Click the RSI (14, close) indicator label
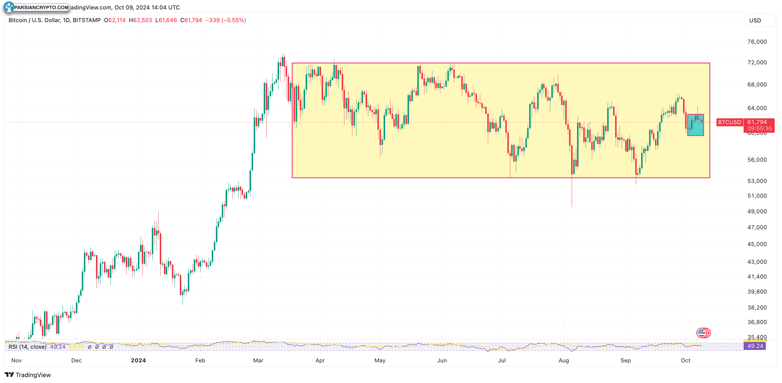This screenshot has height=383, width=782. point(27,347)
